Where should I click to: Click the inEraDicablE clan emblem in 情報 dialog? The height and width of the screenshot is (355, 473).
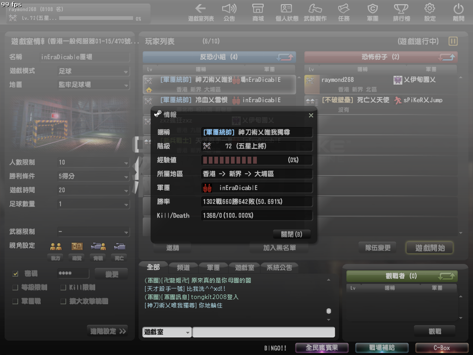coord(207,188)
